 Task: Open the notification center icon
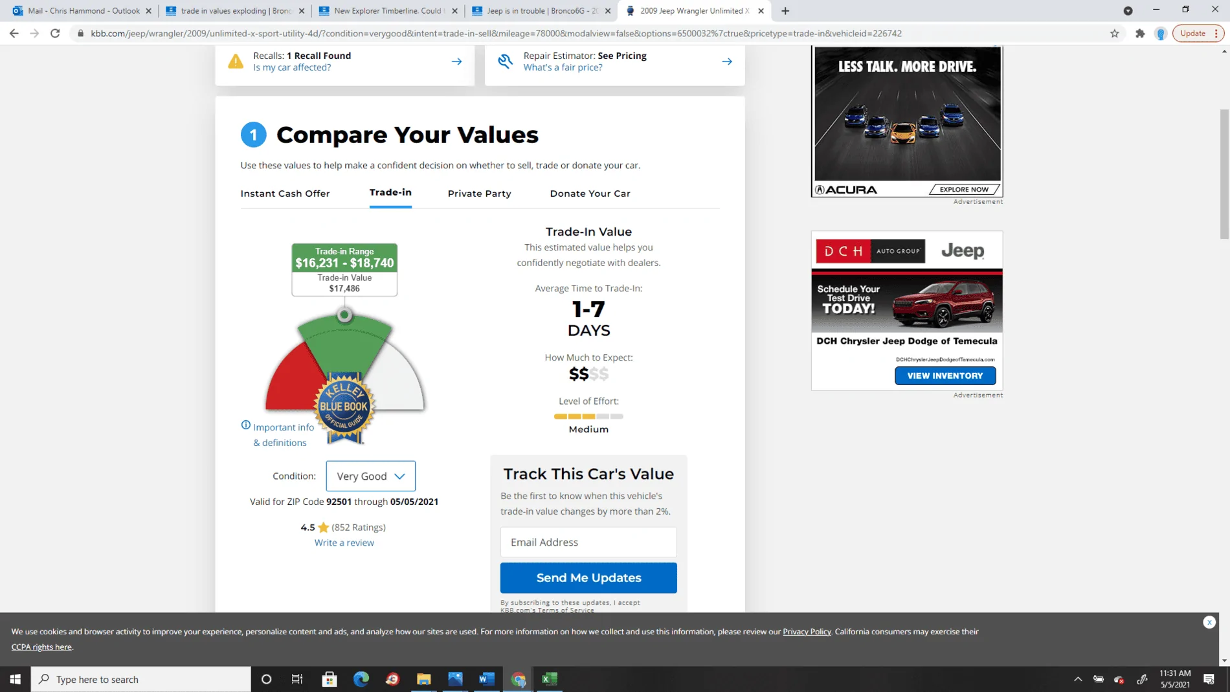(1209, 679)
